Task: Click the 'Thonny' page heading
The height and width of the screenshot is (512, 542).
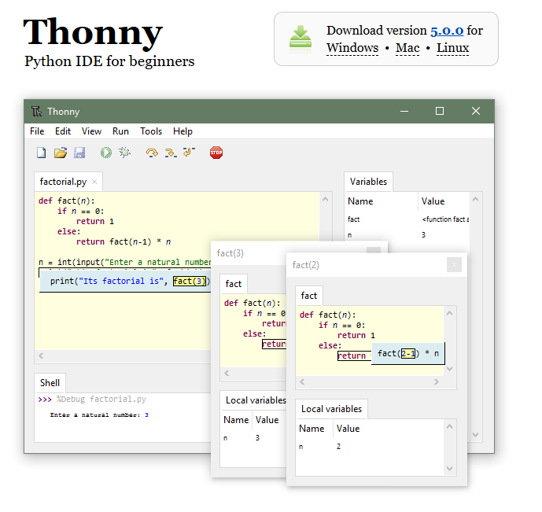Action: coord(93,33)
